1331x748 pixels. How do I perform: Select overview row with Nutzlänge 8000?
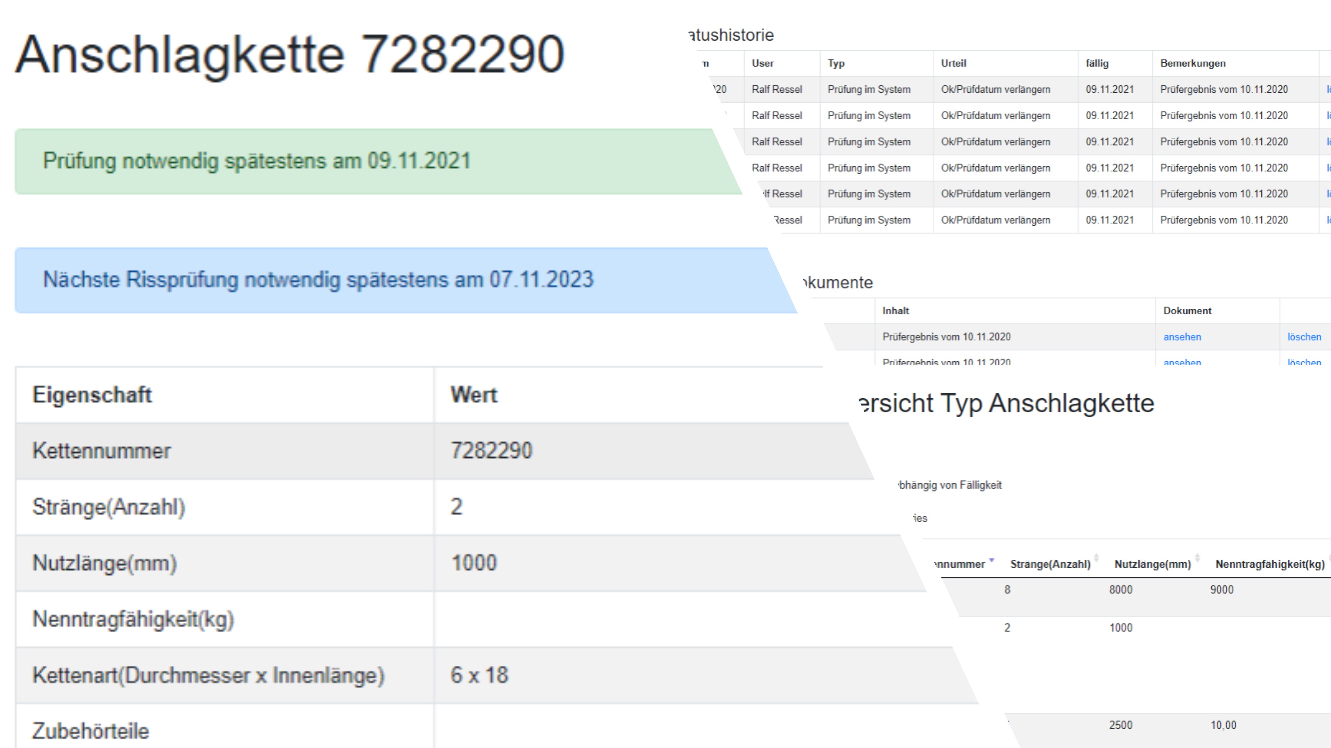1120,590
